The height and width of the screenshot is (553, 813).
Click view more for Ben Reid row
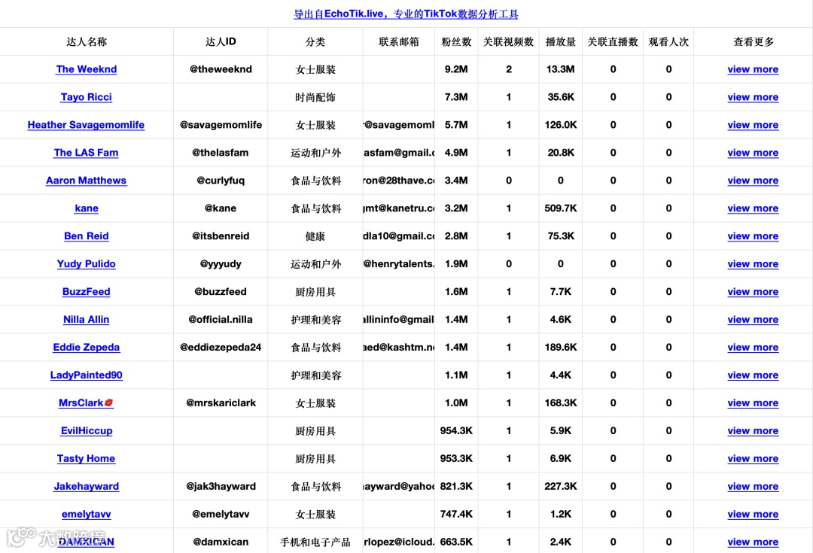(x=753, y=235)
